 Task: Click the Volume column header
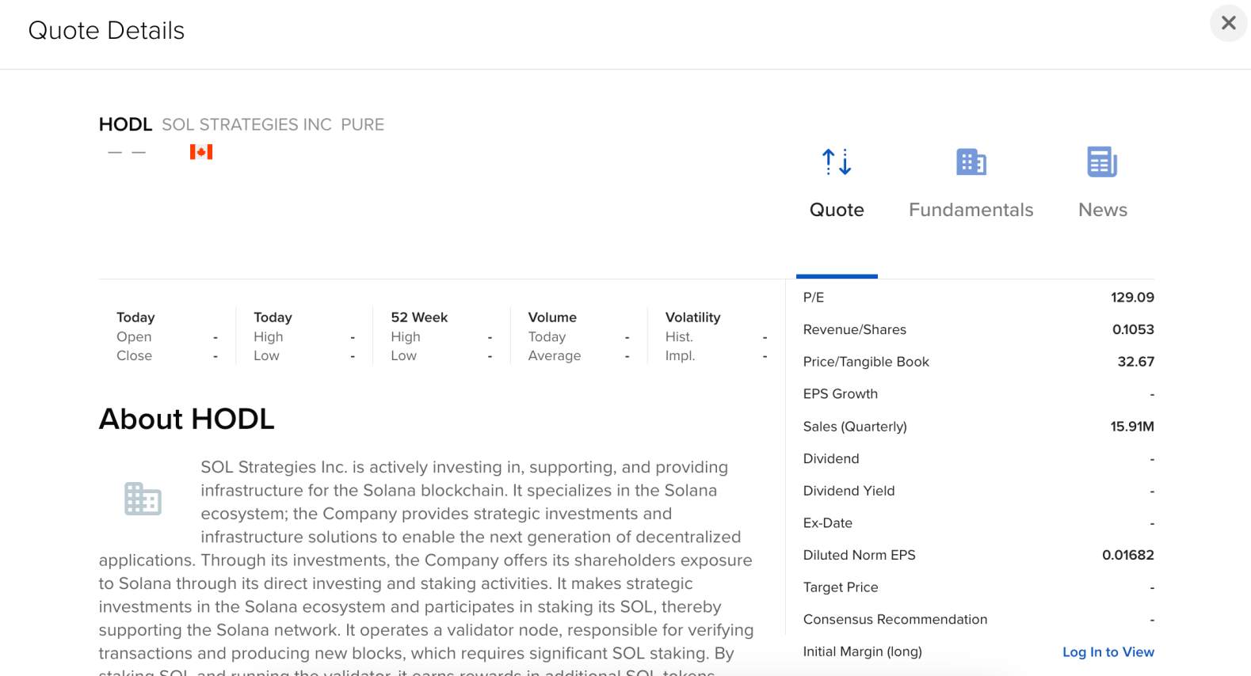point(552,317)
